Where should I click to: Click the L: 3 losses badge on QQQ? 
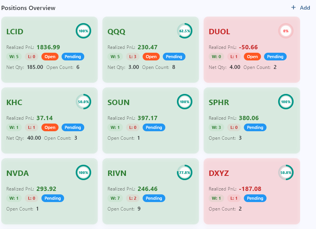click(x=133, y=57)
